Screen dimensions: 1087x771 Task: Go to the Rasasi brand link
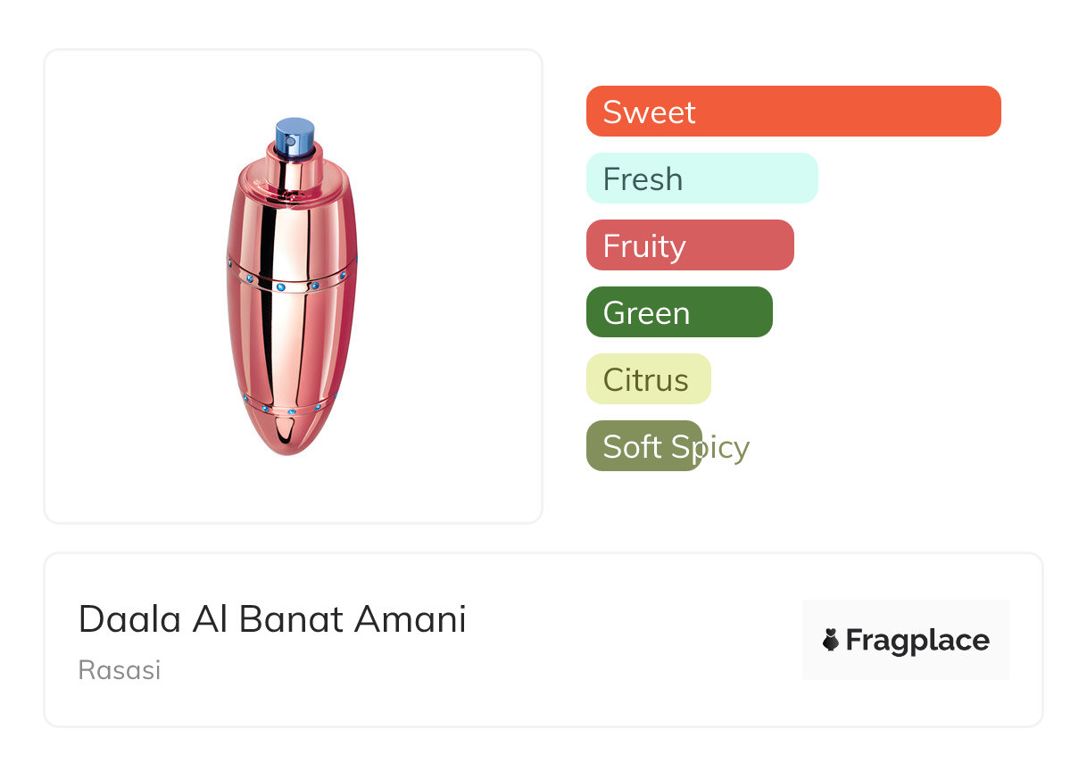coord(120,670)
